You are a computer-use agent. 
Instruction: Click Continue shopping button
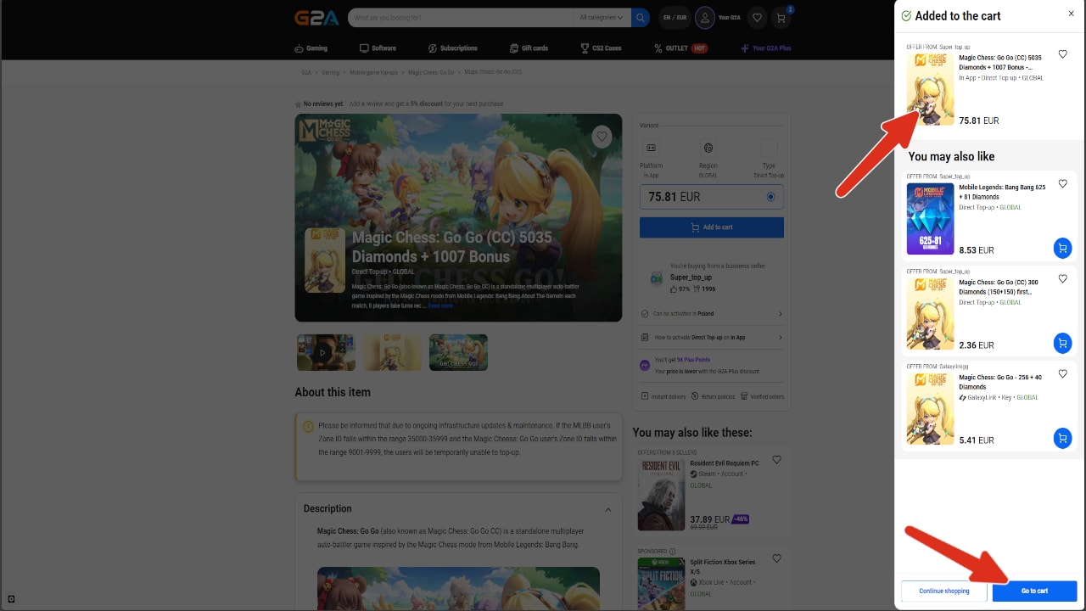943,591
